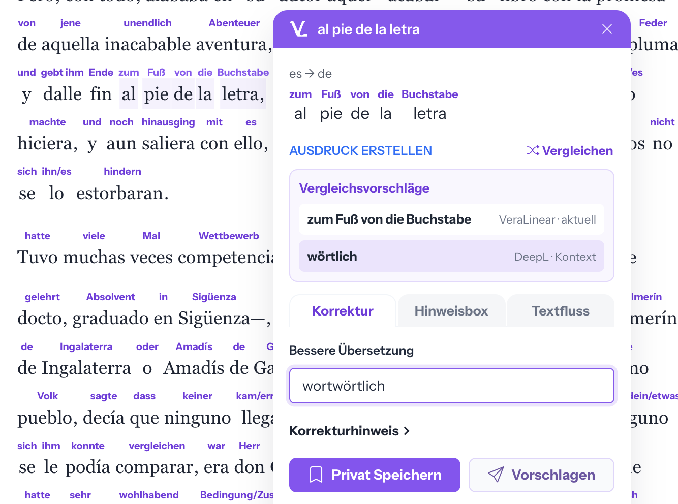Click the gloss 'Feder' at top right

(x=653, y=23)
